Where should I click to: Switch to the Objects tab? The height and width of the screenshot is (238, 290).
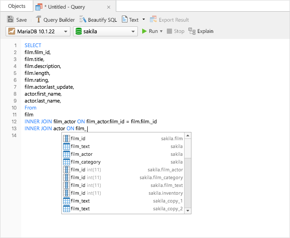[x=17, y=6]
